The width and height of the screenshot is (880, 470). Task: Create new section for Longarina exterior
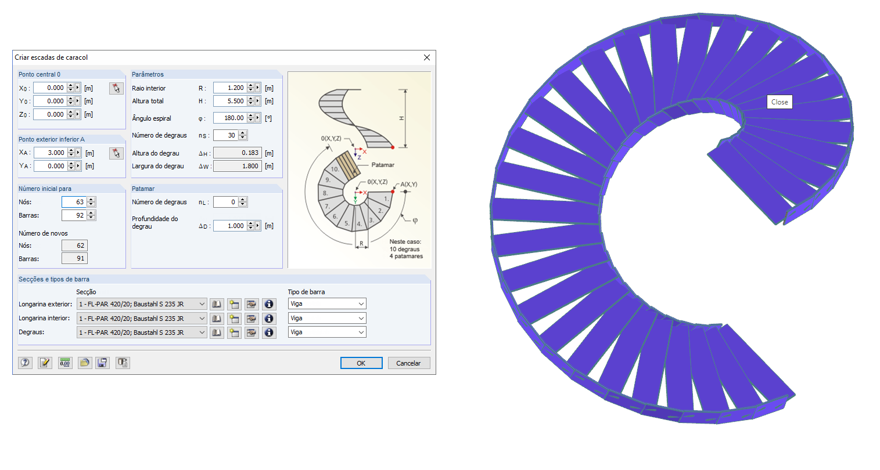(234, 304)
